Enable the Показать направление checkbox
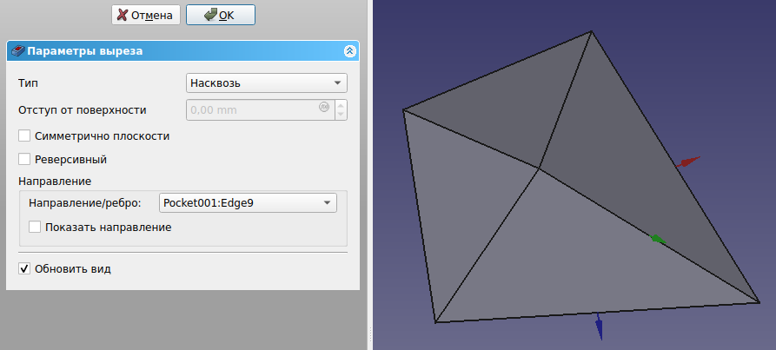 click(x=35, y=227)
